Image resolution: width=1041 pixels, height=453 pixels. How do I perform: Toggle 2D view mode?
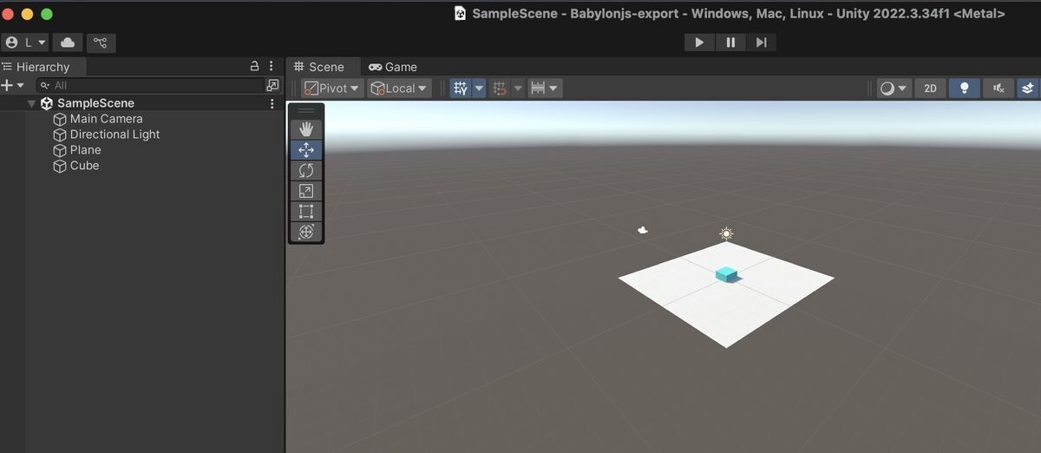pyautogui.click(x=930, y=88)
